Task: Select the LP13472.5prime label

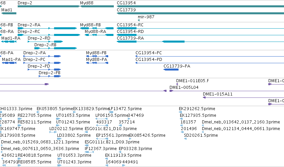Action: (x=125, y=109)
